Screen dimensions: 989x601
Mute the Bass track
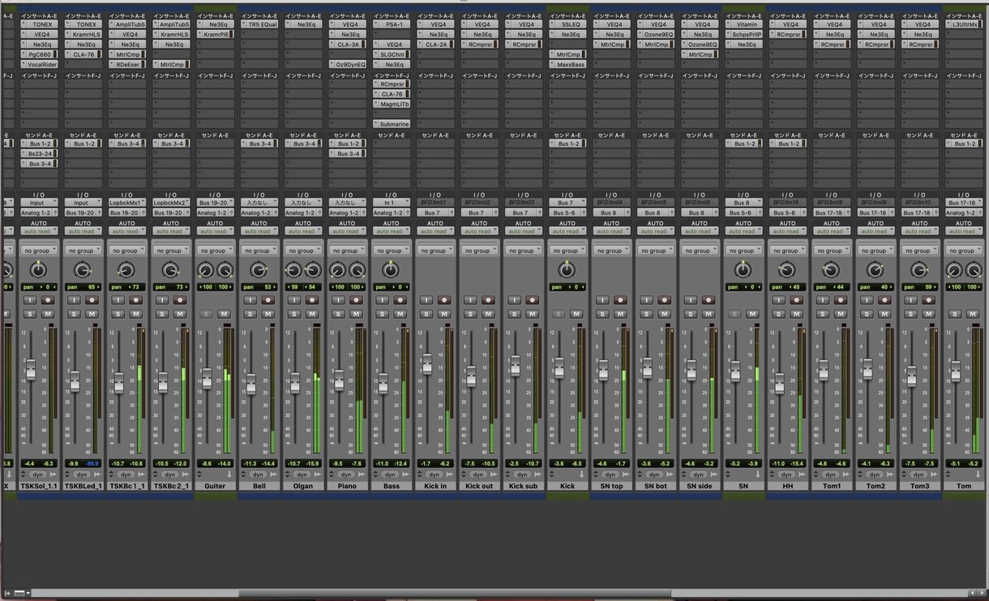pyautogui.click(x=400, y=313)
